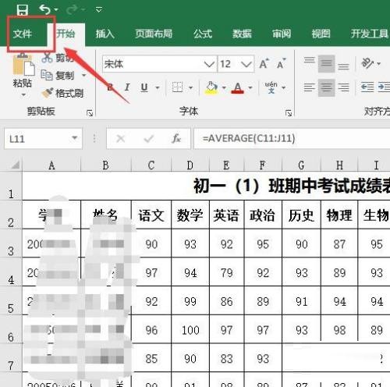Toggle middle vertical align icon

[326, 63]
